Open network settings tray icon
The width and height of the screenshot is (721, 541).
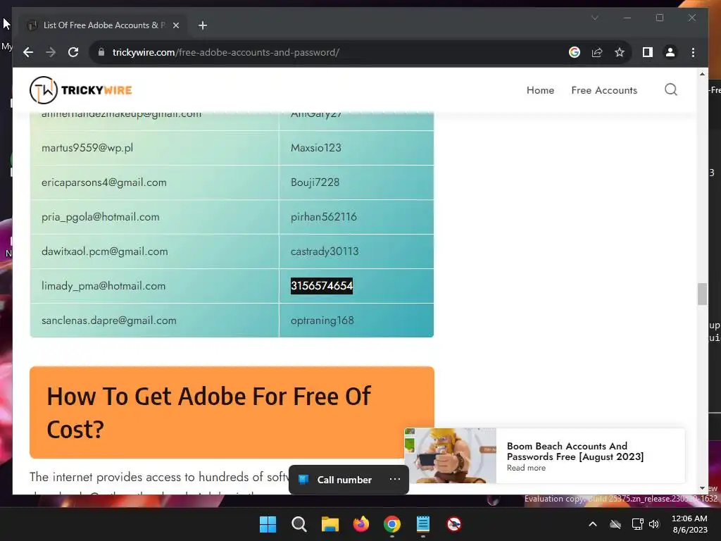(x=638, y=524)
